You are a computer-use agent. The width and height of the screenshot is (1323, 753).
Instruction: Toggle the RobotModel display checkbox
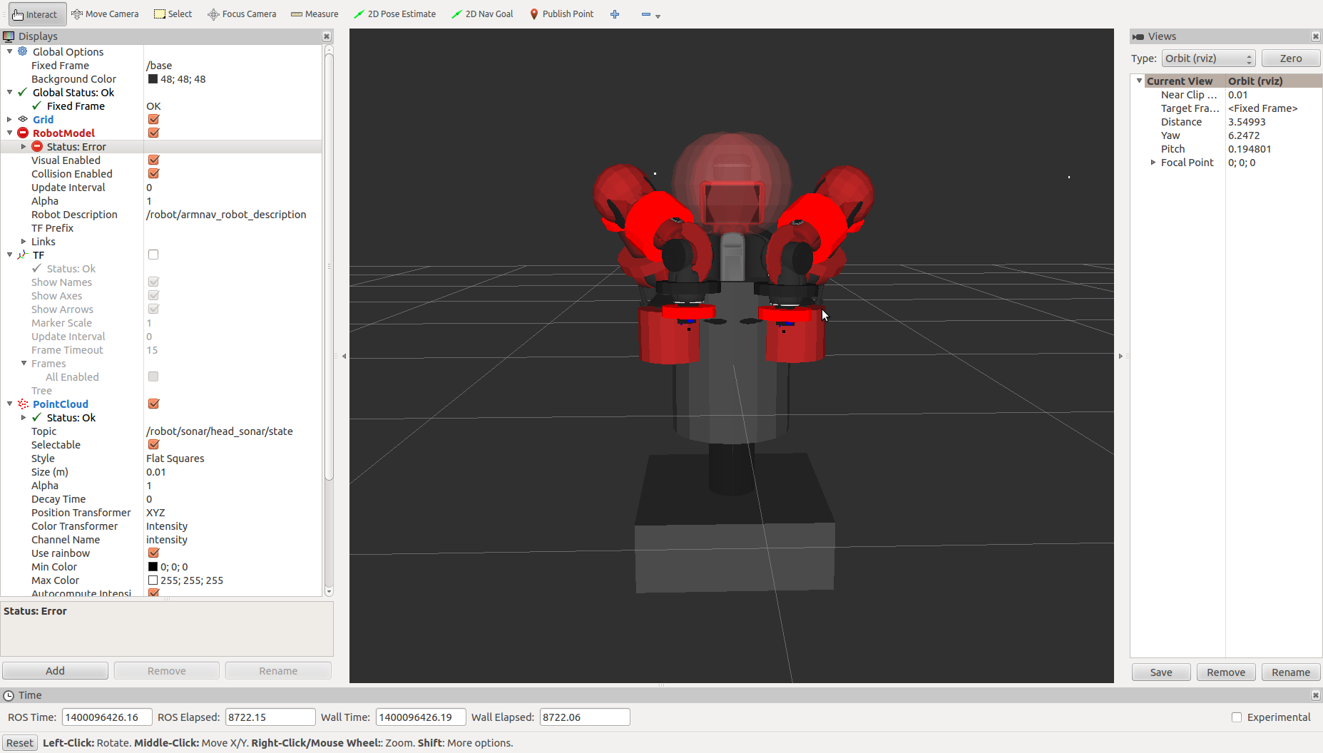153,133
